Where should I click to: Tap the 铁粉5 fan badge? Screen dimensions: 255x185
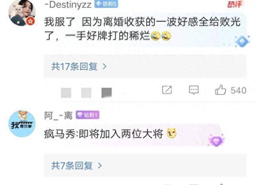click(x=106, y=4)
